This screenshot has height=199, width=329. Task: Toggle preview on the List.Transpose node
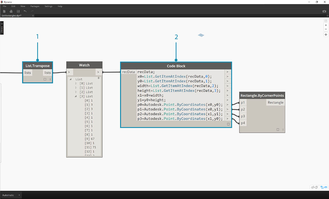pos(44,79)
